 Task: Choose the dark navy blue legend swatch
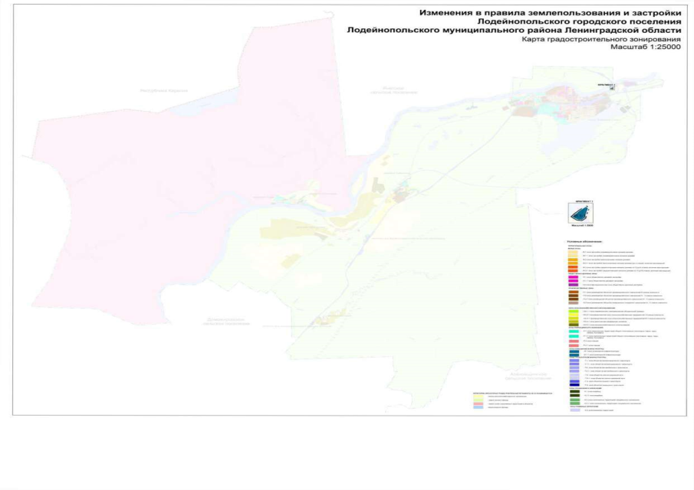click(x=573, y=384)
